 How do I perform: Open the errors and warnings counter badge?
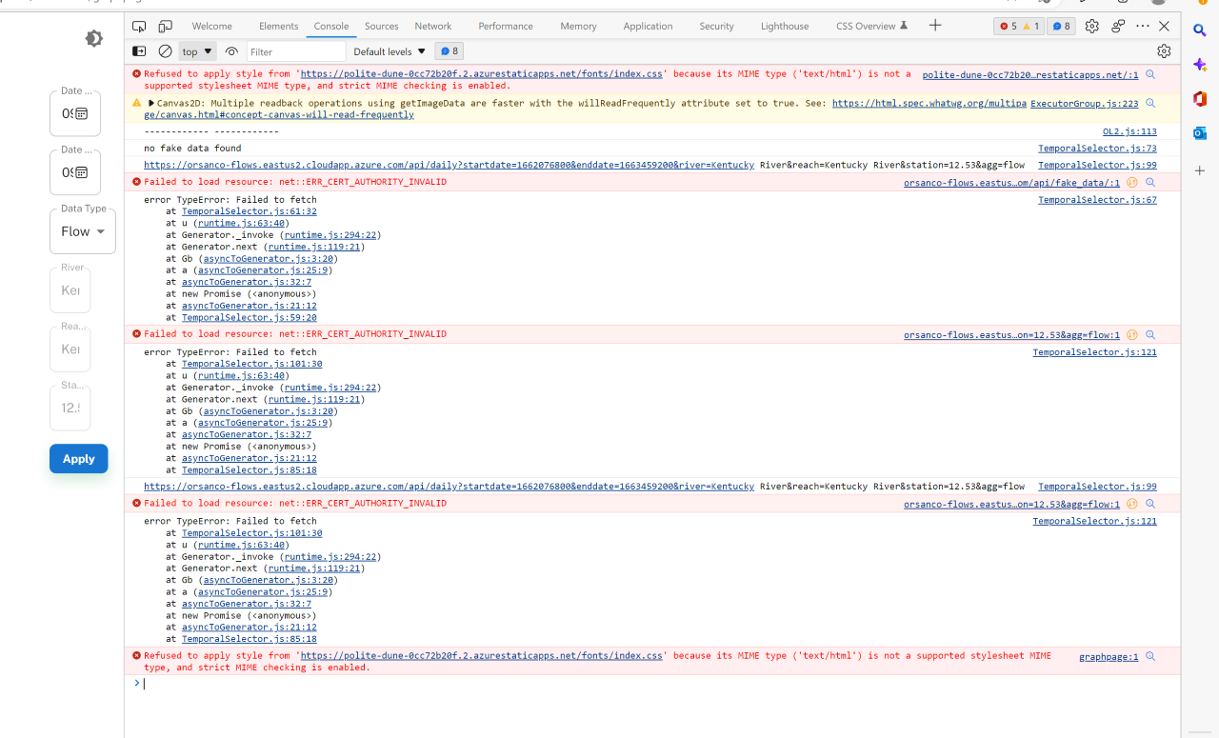tap(1019, 26)
